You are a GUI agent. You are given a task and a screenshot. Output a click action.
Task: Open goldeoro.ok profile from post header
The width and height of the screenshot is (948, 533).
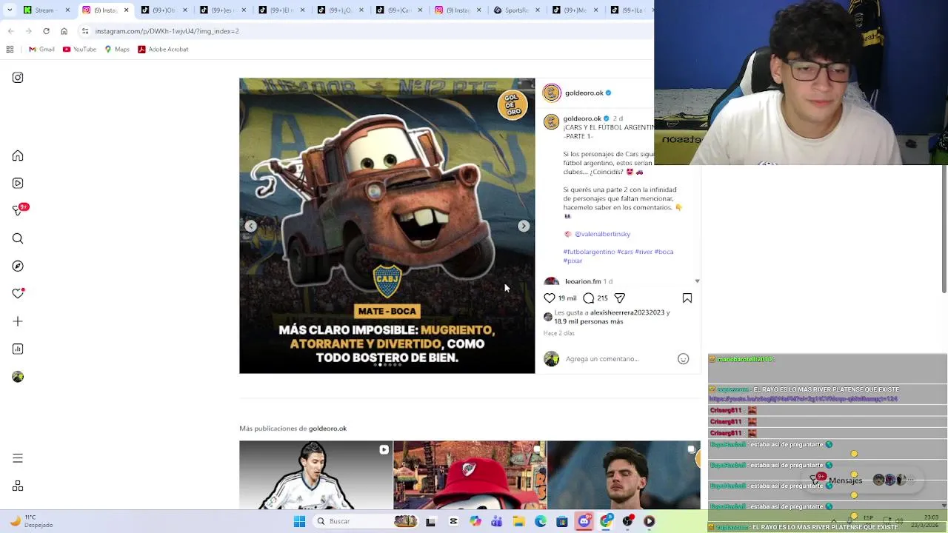[x=584, y=93]
